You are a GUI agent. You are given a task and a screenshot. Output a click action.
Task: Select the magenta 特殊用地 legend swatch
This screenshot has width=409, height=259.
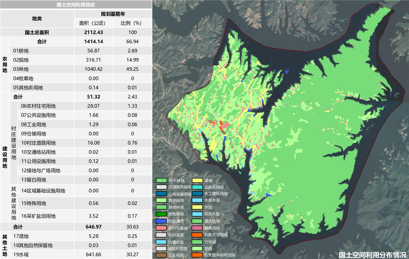197,228
